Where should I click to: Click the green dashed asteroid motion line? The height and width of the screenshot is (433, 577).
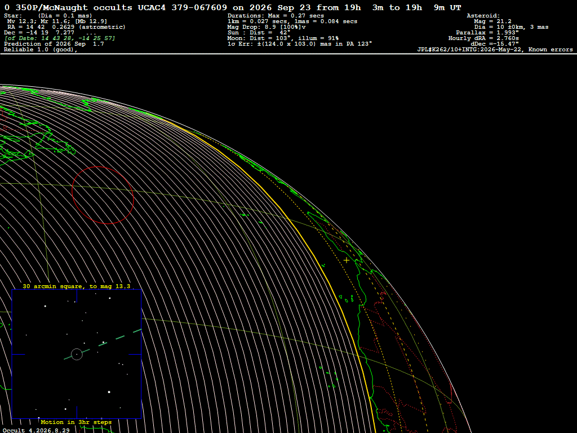(103, 344)
